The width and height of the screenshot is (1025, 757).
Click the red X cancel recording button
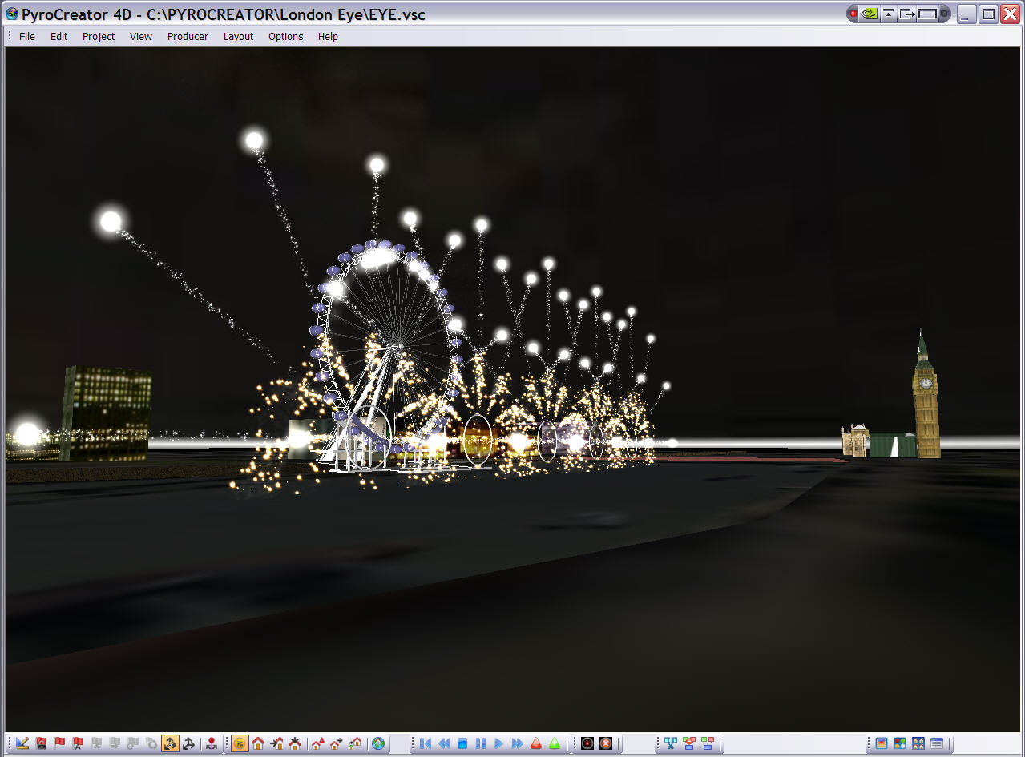tap(606, 743)
